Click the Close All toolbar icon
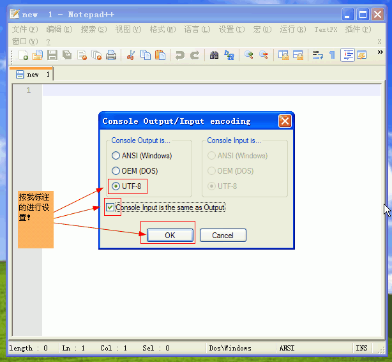Image resolution: width=392 pixels, height=362 pixels. click(96, 55)
